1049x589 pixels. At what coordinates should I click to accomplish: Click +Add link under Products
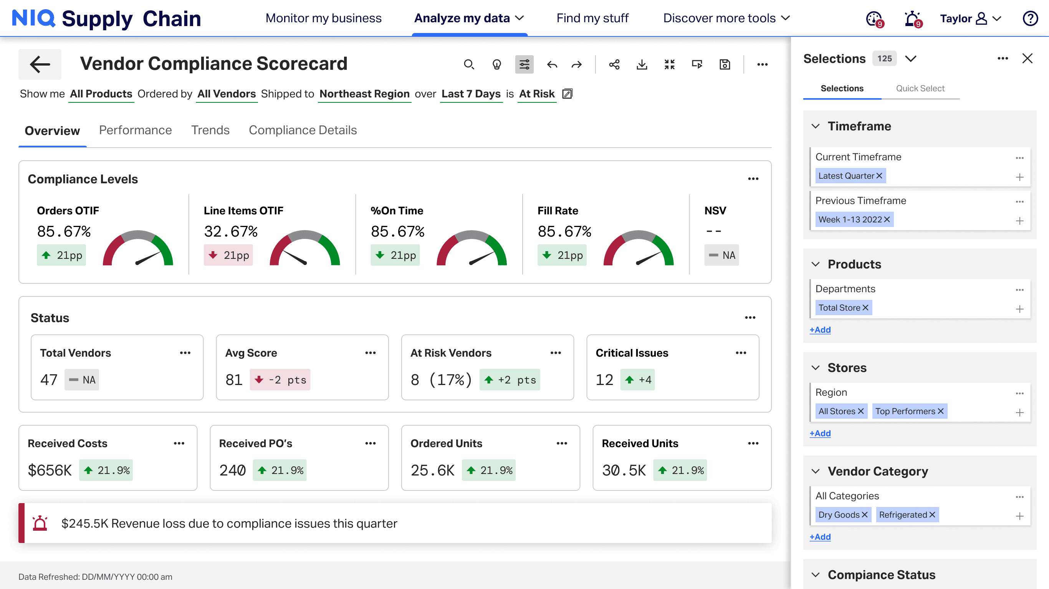(820, 330)
